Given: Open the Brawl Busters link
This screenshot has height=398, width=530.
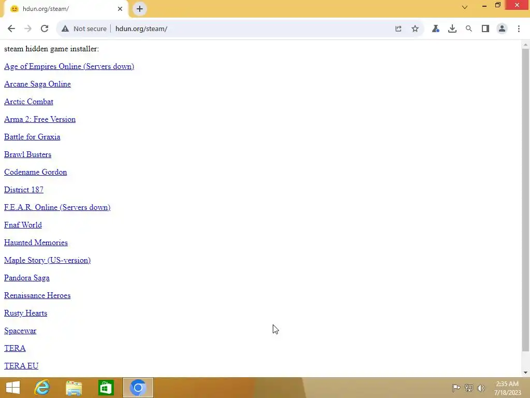Looking at the screenshot, I should (28, 154).
